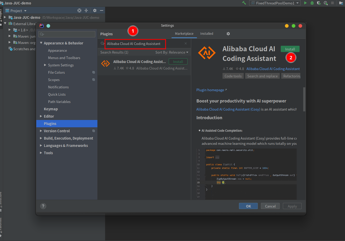Select Appearance settings page
Viewport: 345px width, 241px height.
[57, 50]
